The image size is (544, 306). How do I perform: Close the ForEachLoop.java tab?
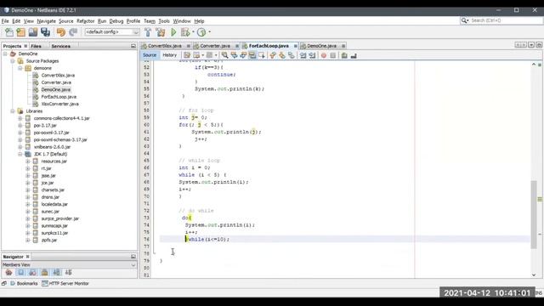295,46
